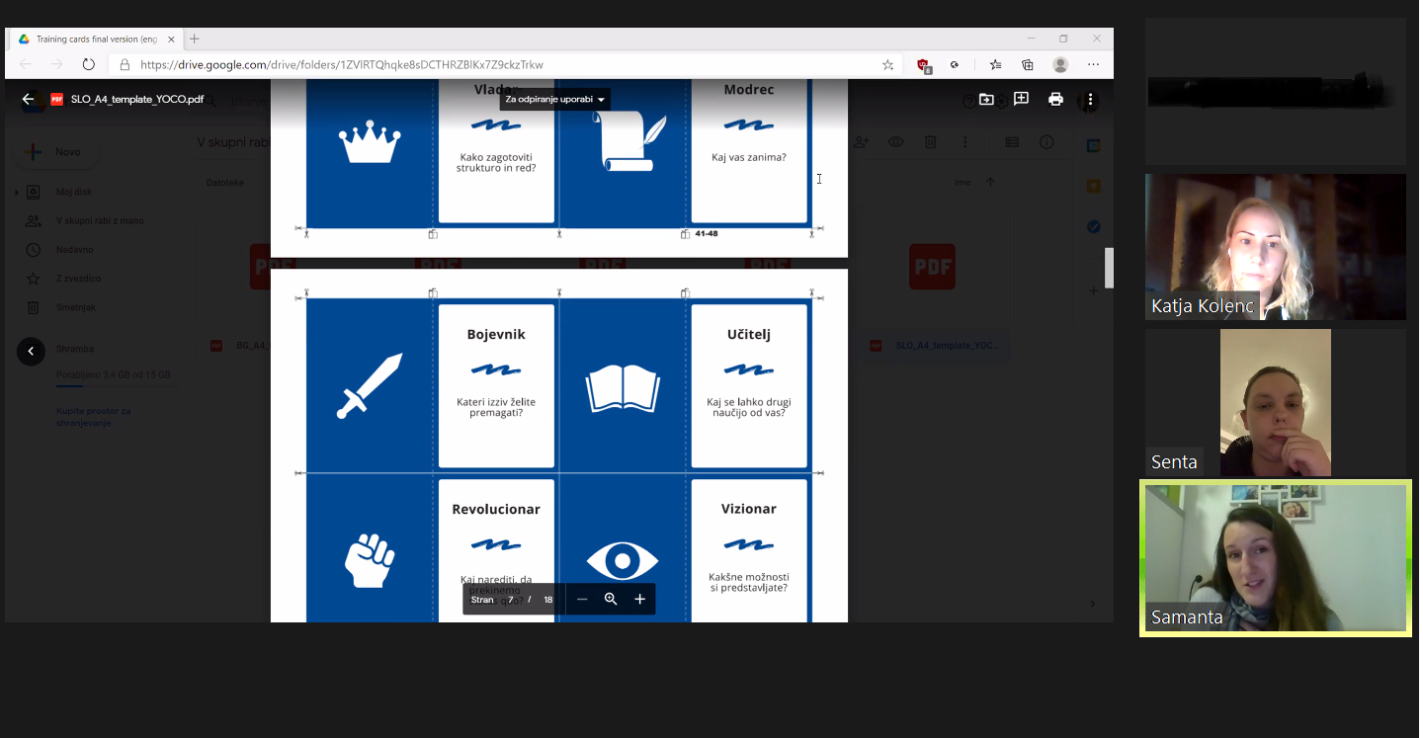Go back with the preview's white arrow

(28, 99)
